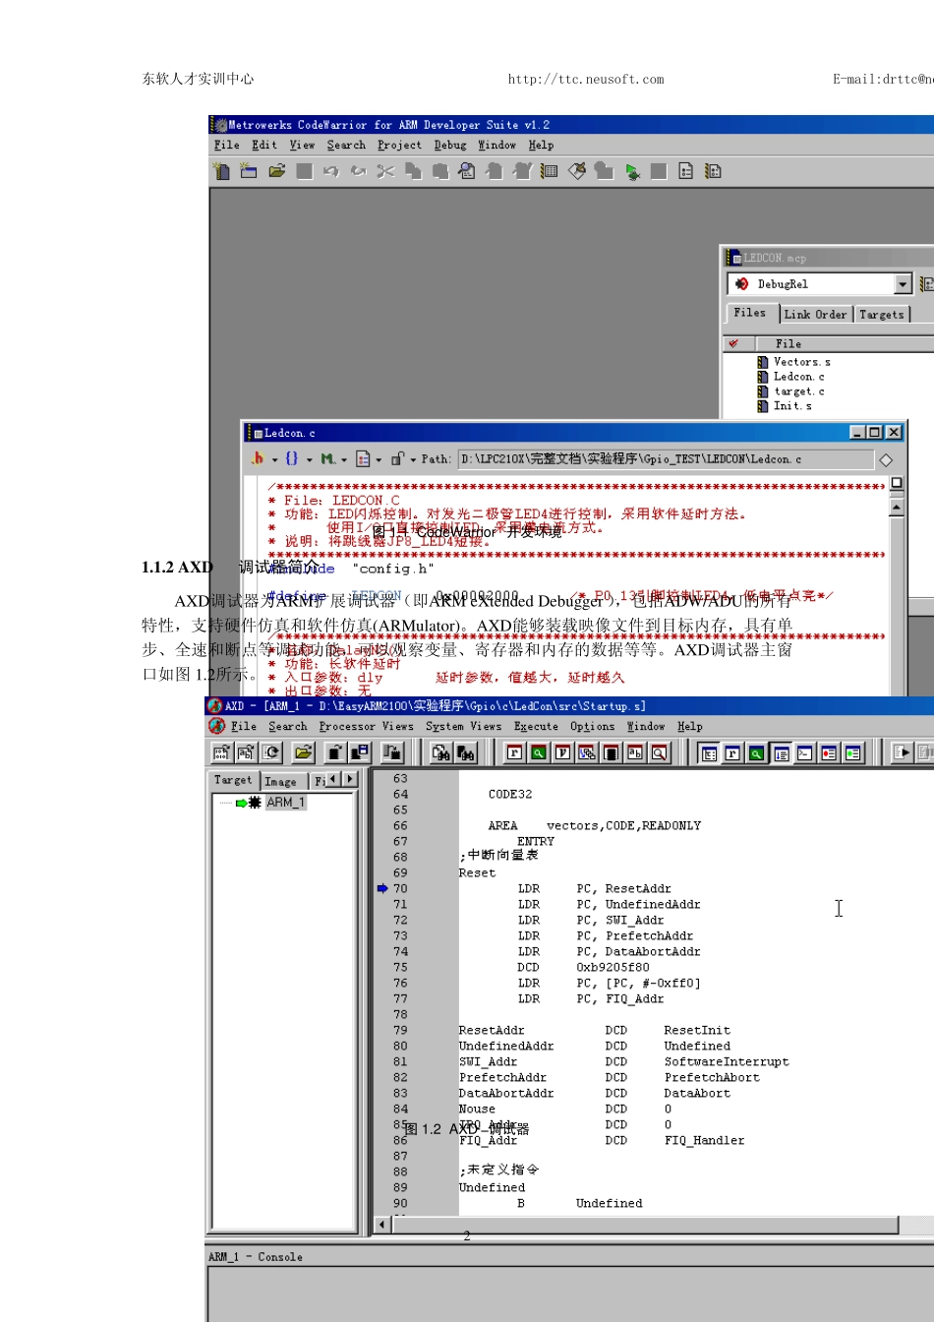This screenshot has height=1322, width=934.
Task: Click the Low Level Symbols 'ab' icon in AXD
Action: tap(635, 752)
